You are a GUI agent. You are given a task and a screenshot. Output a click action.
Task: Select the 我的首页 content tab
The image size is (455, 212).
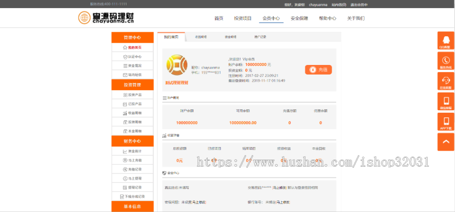[x=171, y=37]
